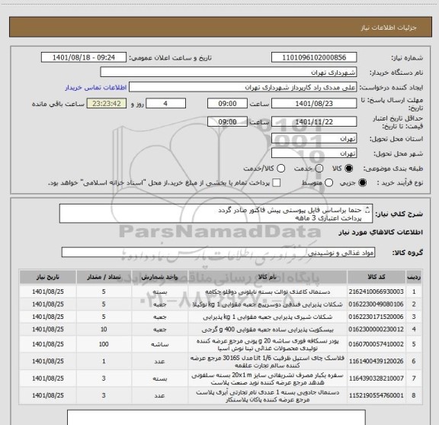This screenshot has height=425, width=439.
Task: Open the اطلاعات تماس خریدار link
Action: click(96, 88)
